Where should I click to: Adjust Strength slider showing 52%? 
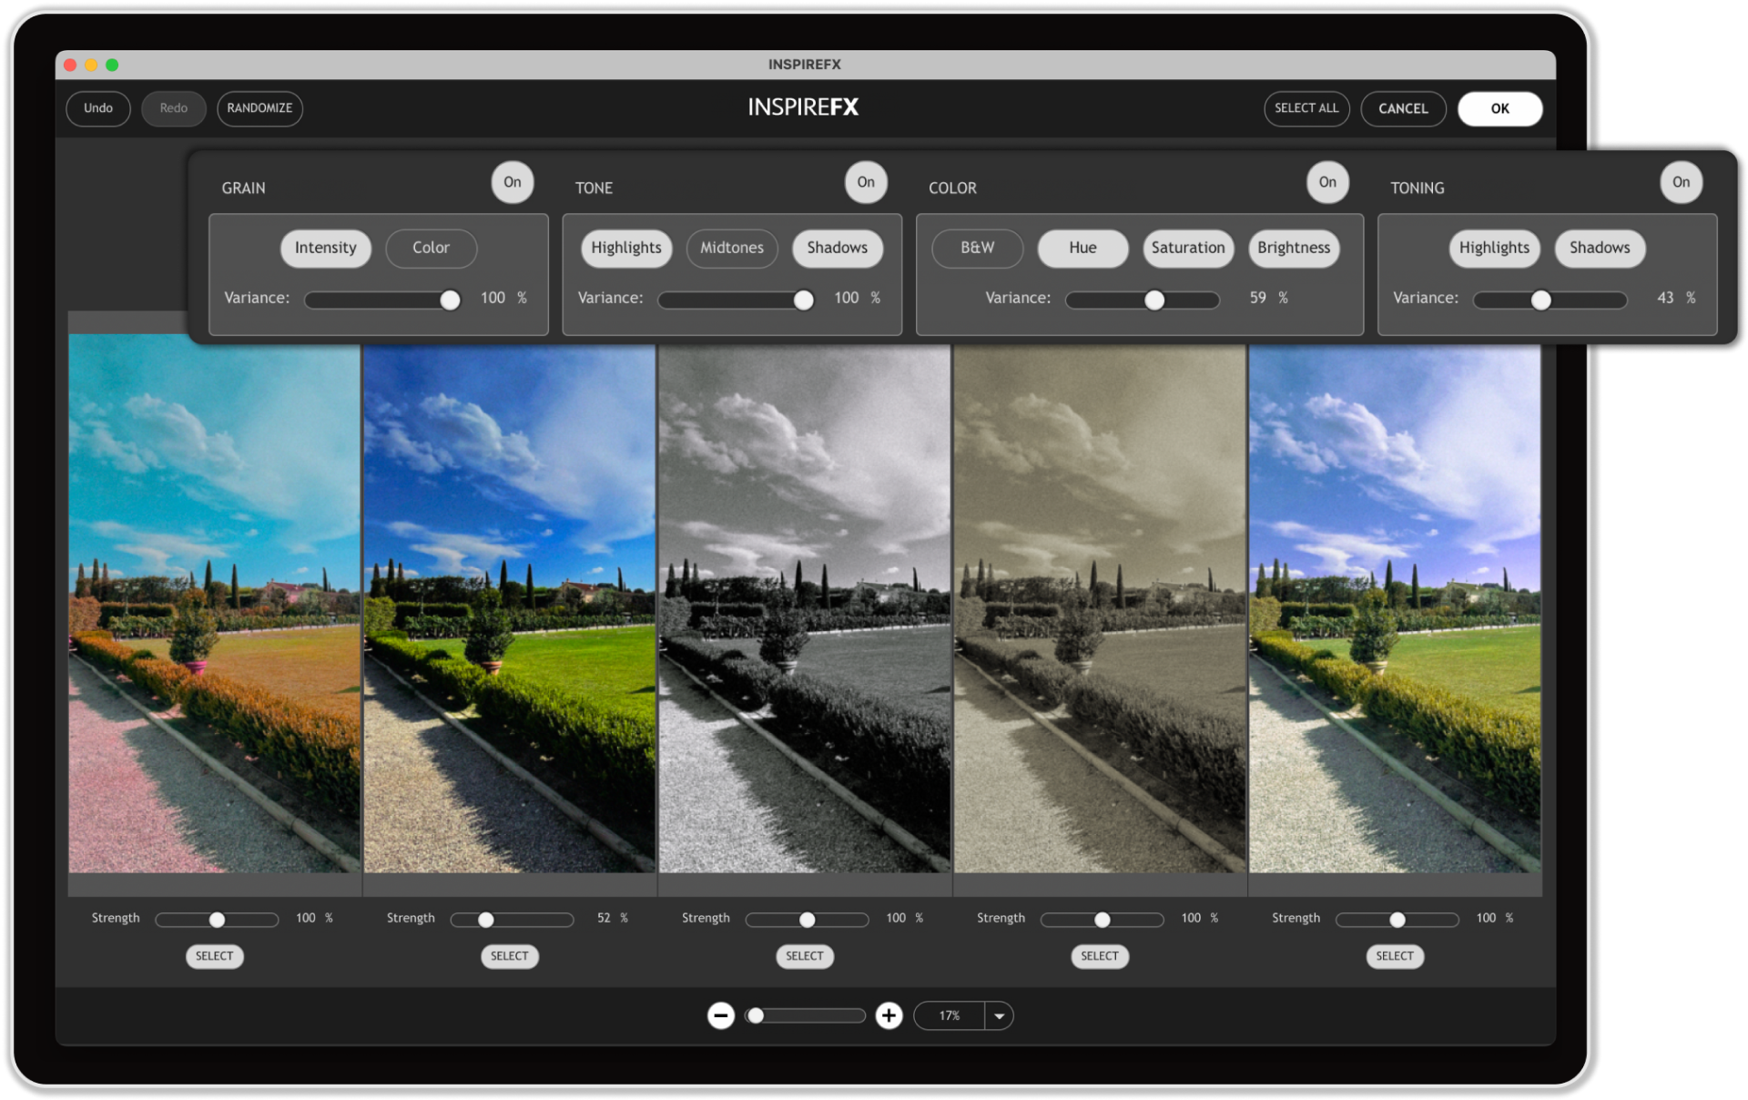512,920
